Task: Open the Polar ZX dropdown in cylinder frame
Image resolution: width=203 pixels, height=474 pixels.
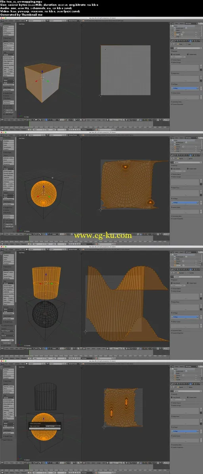Action: tap(8, 336)
